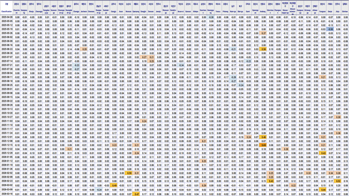
Task: Click the highlighted 0.49 cell under Gongju
Action: [114, 185]
